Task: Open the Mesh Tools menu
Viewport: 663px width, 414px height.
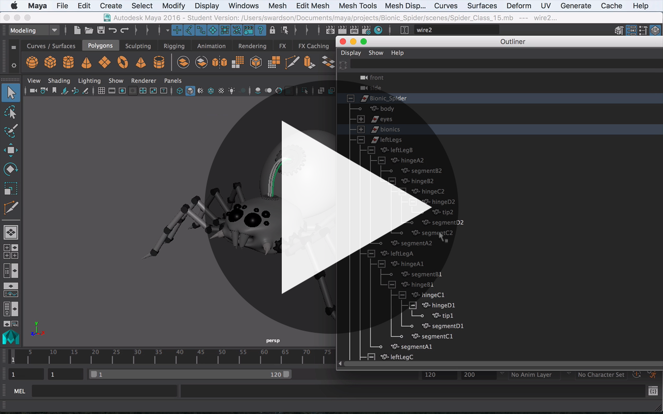Action: pyautogui.click(x=357, y=6)
